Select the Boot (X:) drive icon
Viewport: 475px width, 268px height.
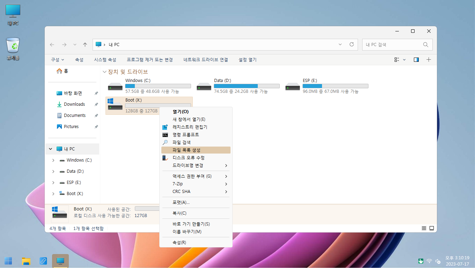pos(115,105)
